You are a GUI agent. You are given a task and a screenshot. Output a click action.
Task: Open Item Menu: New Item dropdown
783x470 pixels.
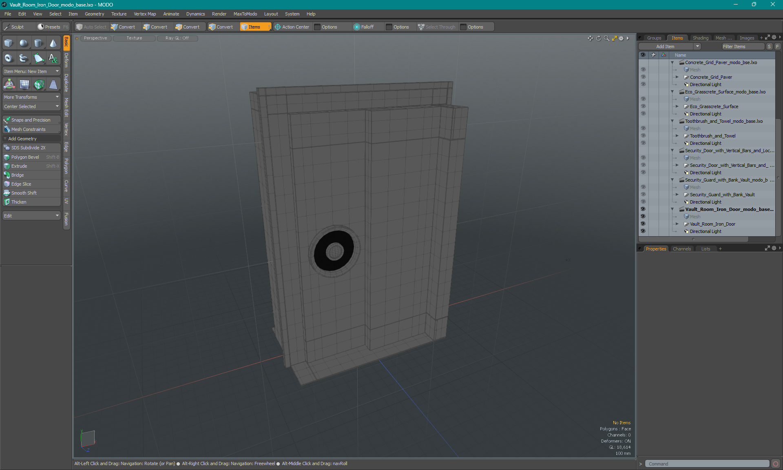point(31,71)
